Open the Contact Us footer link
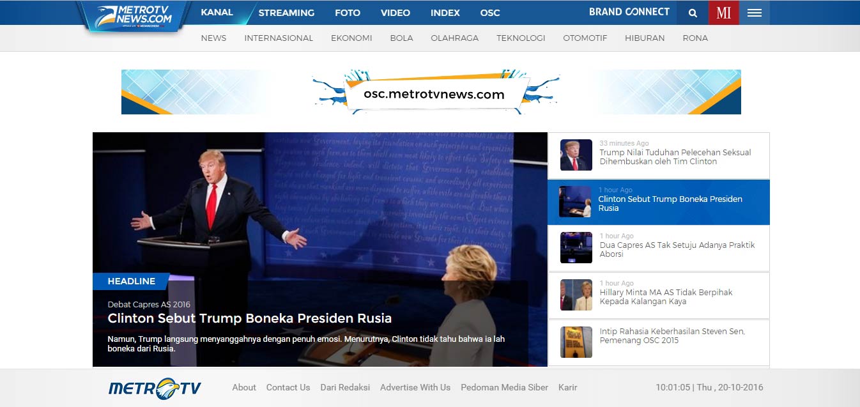 click(x=288, y=387)
